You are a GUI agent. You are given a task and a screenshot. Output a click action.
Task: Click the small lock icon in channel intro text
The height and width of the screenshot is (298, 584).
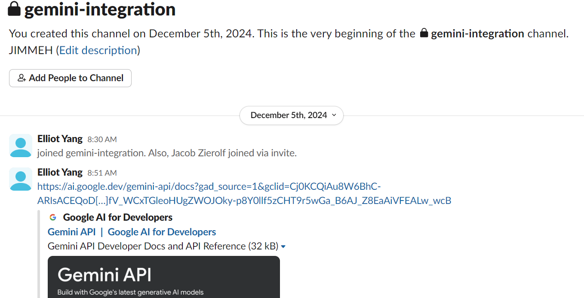pyautogui.click(x=424, y=33)
